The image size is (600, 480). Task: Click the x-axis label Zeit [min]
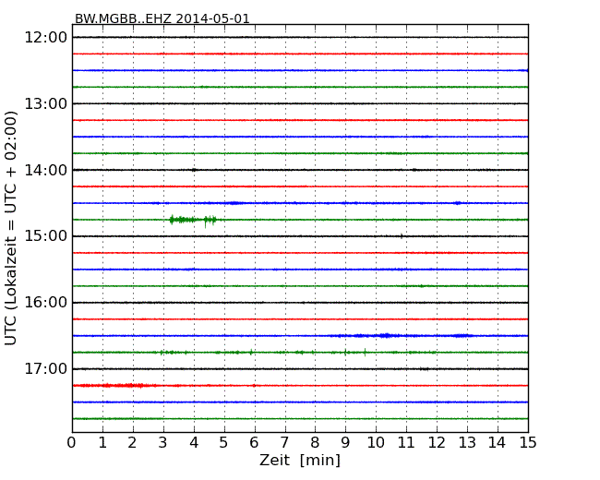300,460
